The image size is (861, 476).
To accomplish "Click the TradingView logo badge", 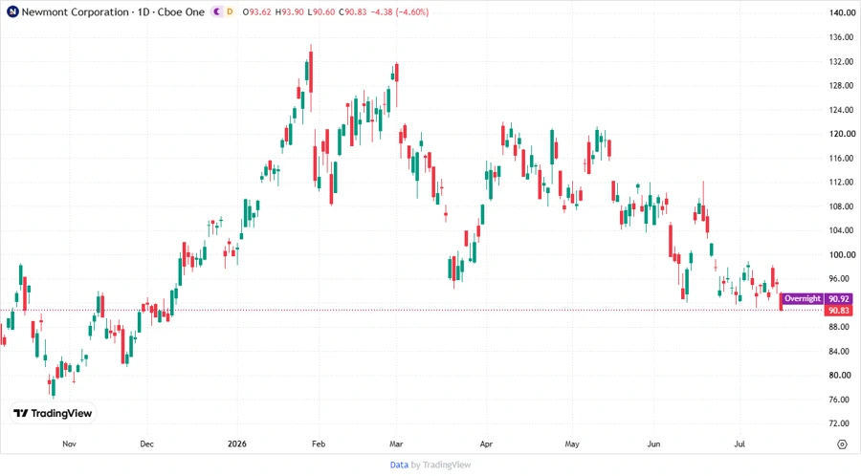I will pos(53,413).
